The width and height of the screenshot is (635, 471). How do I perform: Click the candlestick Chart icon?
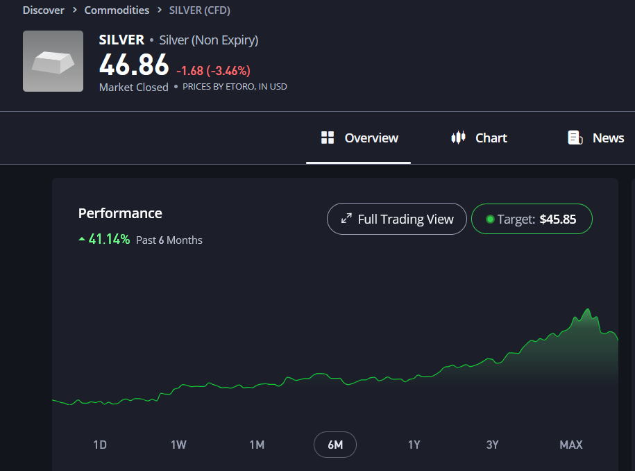pyautogui.click(x=459, y=138)
